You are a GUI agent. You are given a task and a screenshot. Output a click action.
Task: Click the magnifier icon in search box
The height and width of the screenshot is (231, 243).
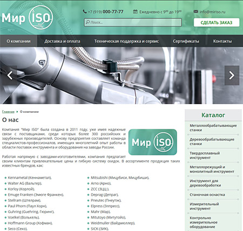tap(87, 22)
